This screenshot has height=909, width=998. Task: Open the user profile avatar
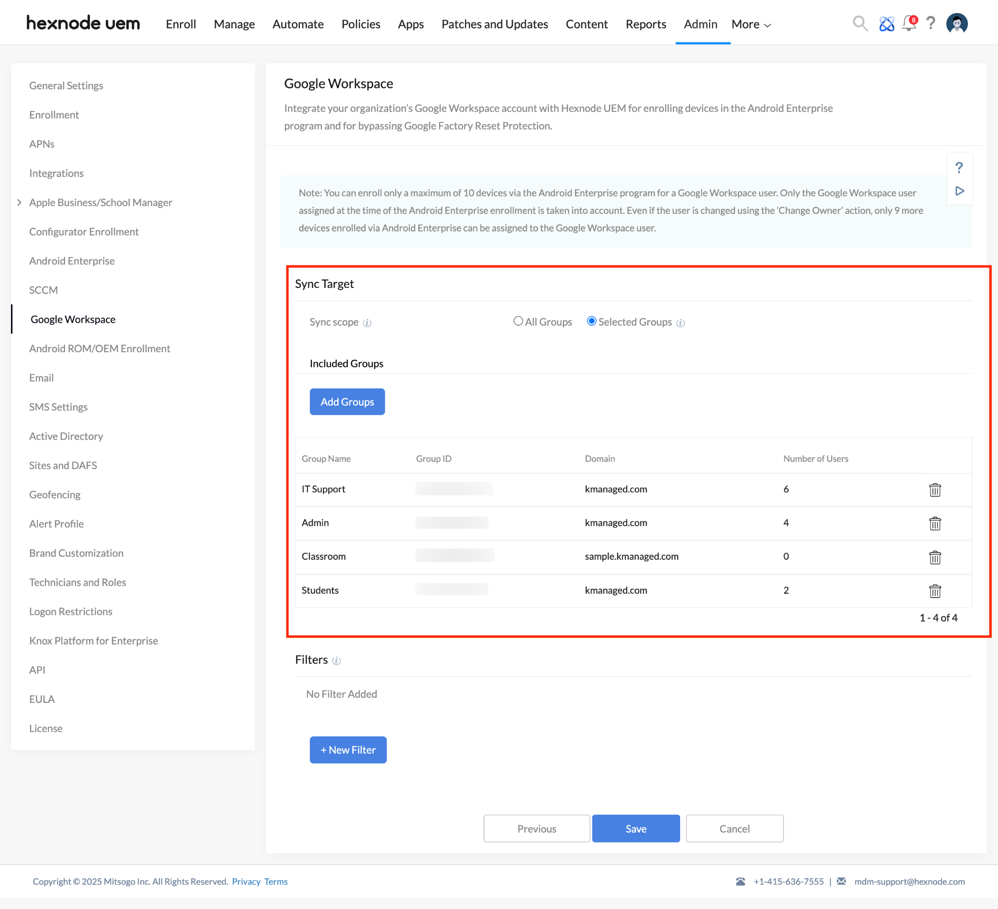957,23
